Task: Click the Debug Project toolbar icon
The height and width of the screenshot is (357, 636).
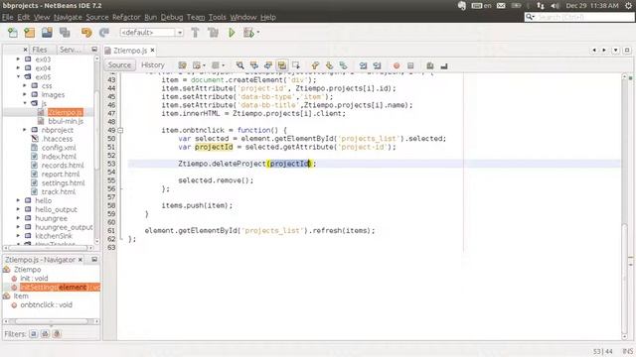Action: coord(248,33)
